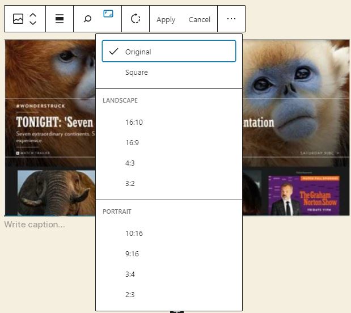The height and width of the screenshot is (313, 351).
Task: Select the 3:2 landscape ratio
Action: tap(169, 183)
